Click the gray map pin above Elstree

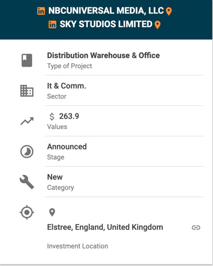(52, 212)
